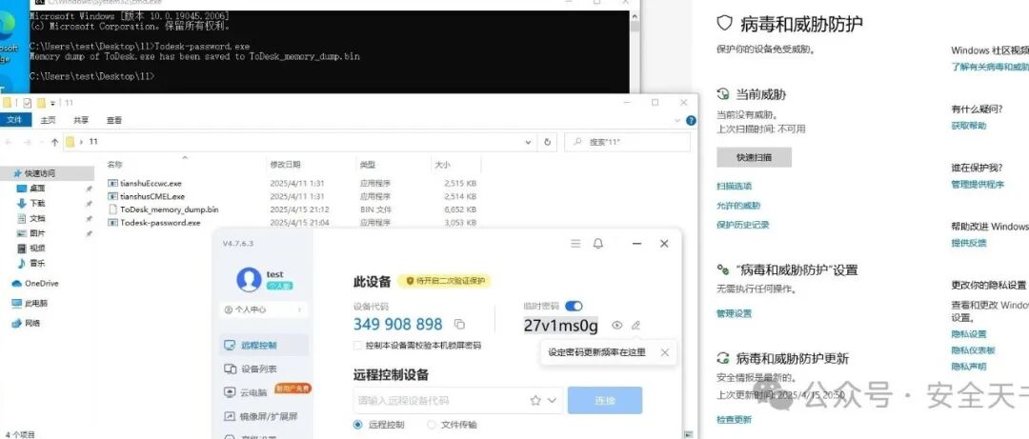Open 桌面 in Explorer navigation pane
Image resolution: width=1029 pixels, height=439 pixels.
(37, 189)
